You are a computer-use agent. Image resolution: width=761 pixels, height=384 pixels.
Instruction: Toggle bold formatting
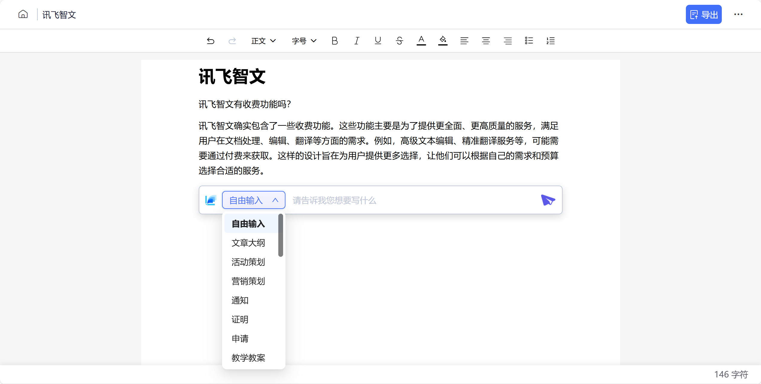[335, 41]
